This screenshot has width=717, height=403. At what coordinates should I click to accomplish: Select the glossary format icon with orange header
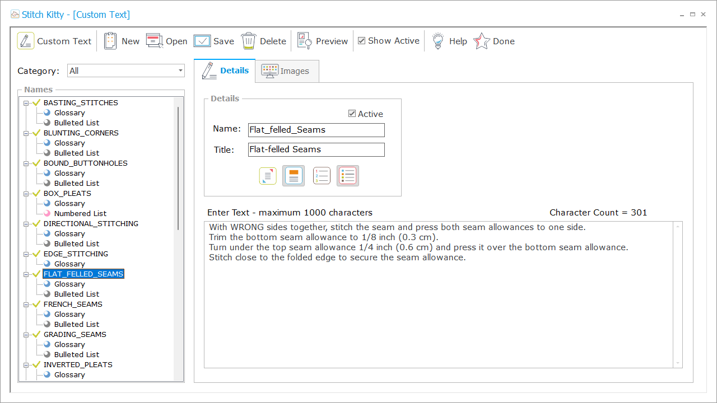click(294, 176)
